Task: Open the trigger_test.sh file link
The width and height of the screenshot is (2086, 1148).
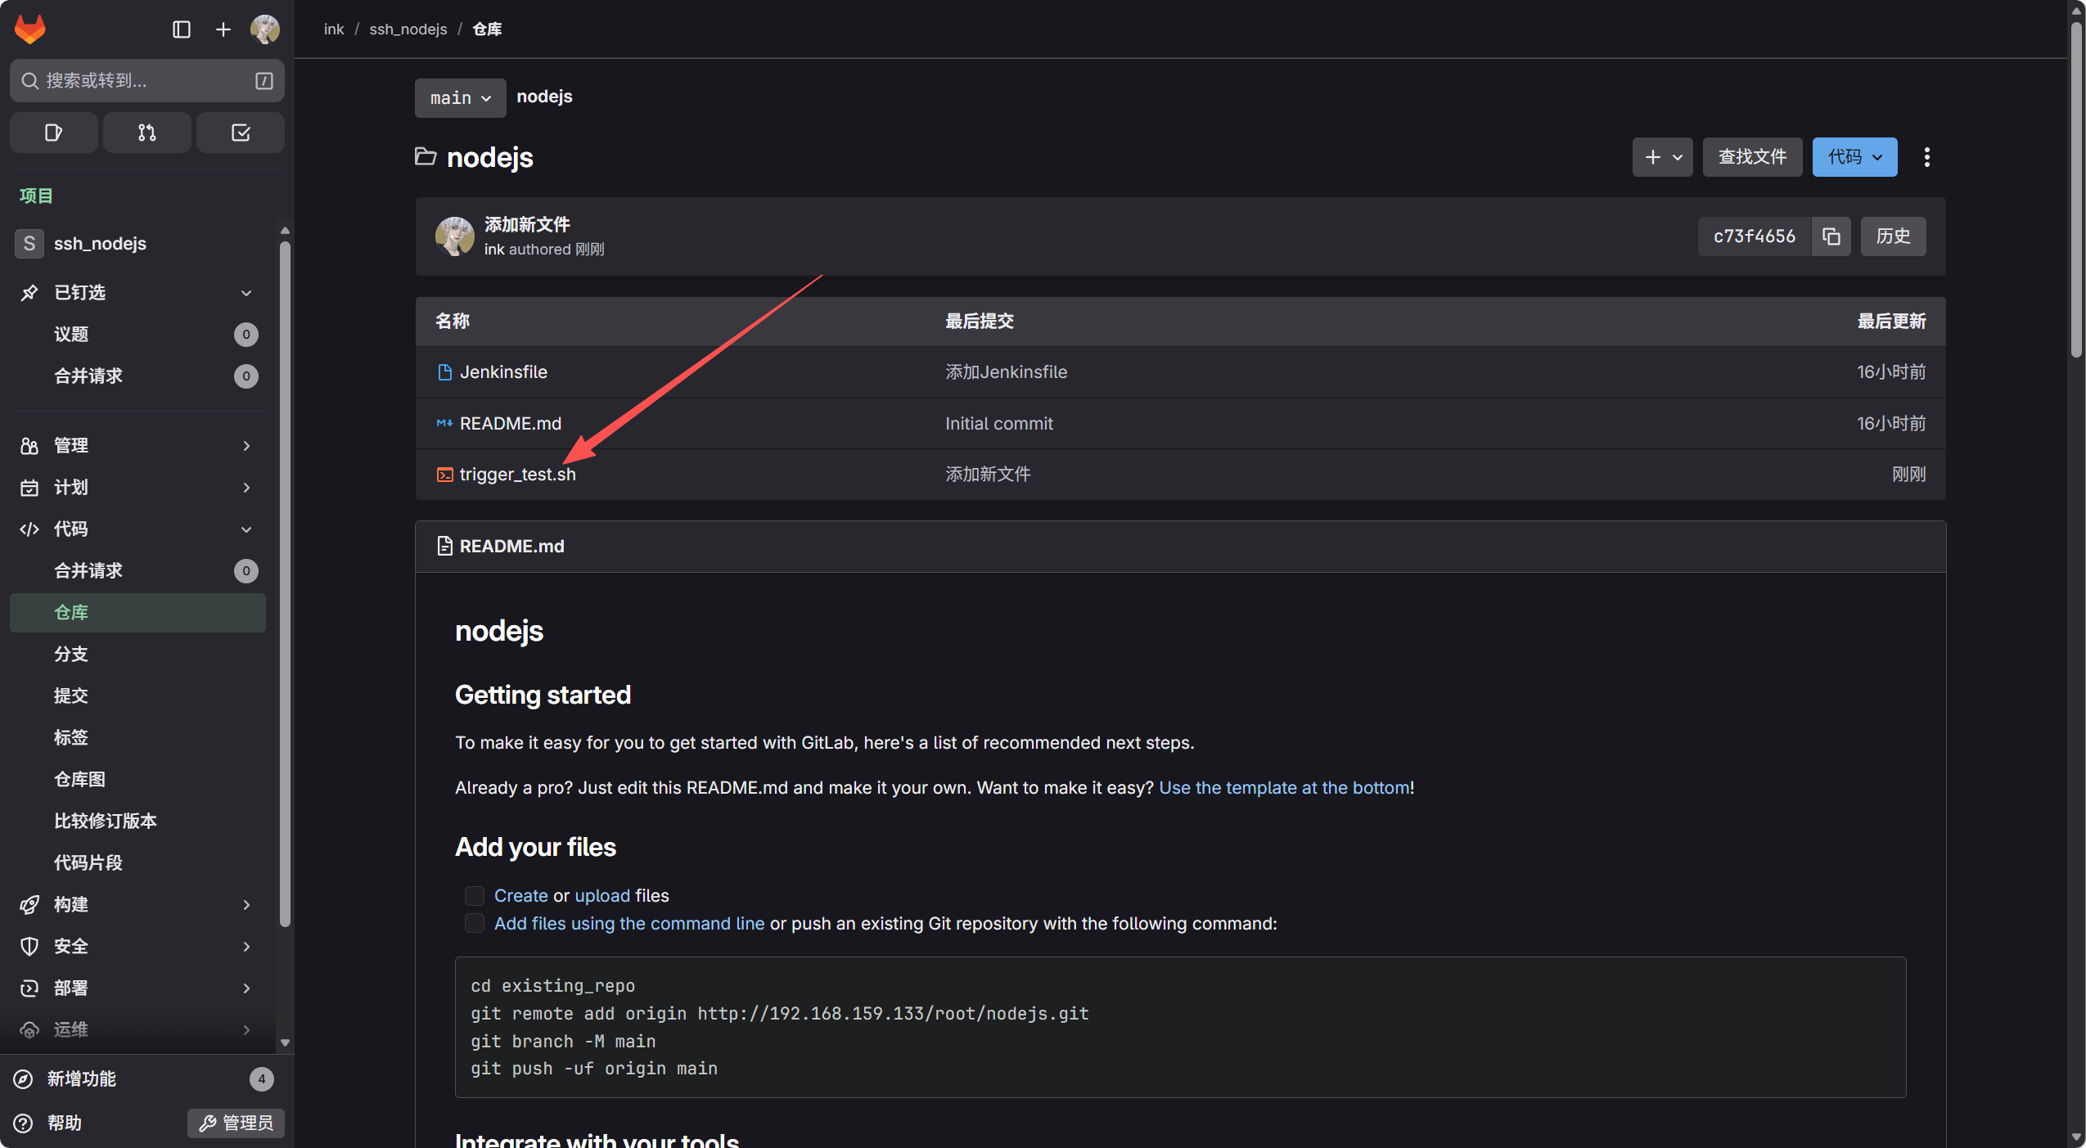Action: click(517, 475)
